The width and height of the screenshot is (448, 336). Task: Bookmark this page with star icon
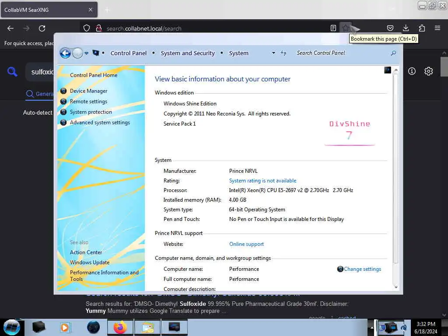click(346, 28)
